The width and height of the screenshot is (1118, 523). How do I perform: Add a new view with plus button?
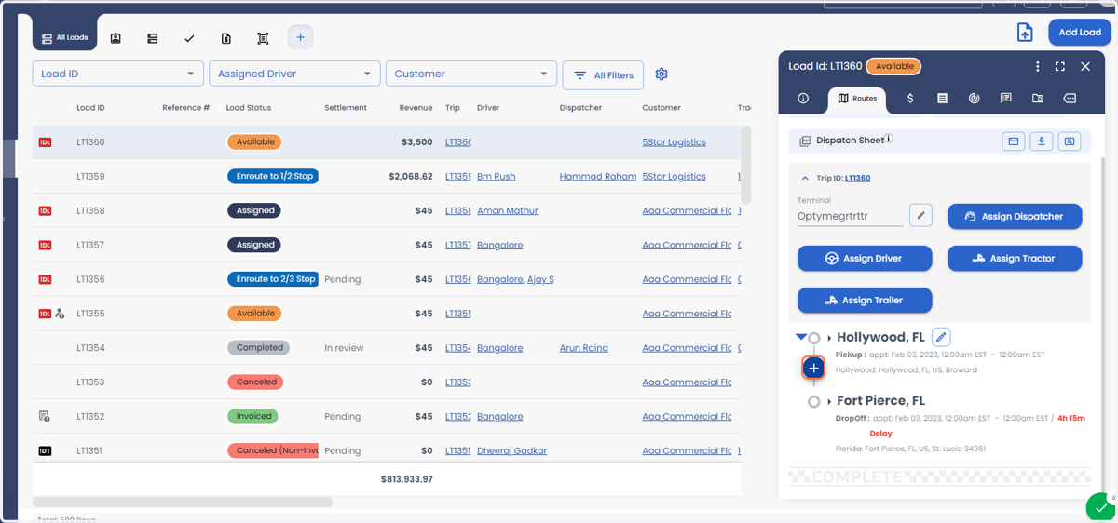click(x=300, y=37)
